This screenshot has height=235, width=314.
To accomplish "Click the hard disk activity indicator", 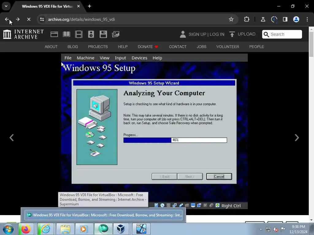I will [156, 205].
